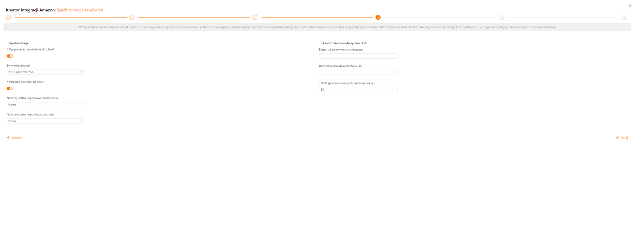Focus 'Domyślna seria dokumentu w ERP' field

pyautogui.click(x=358, y=73)
